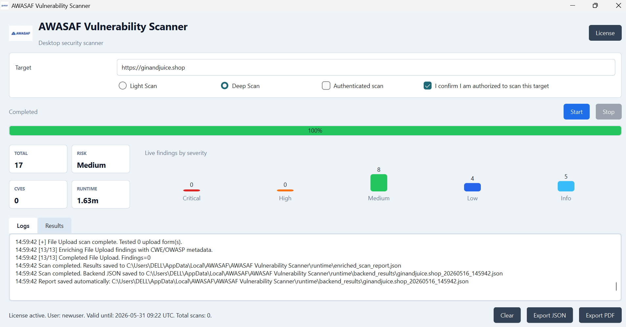Screen dimensions: 626x327
Task: Click the enriched_scan_report.json log line
Action: (208, 266)
